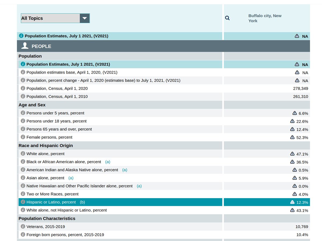
Task: Click warning triangle beside 0.5% value
Action: (295, 170)
